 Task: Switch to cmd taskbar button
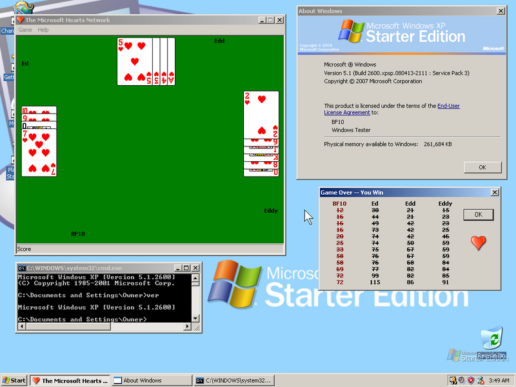click(234, 381)
